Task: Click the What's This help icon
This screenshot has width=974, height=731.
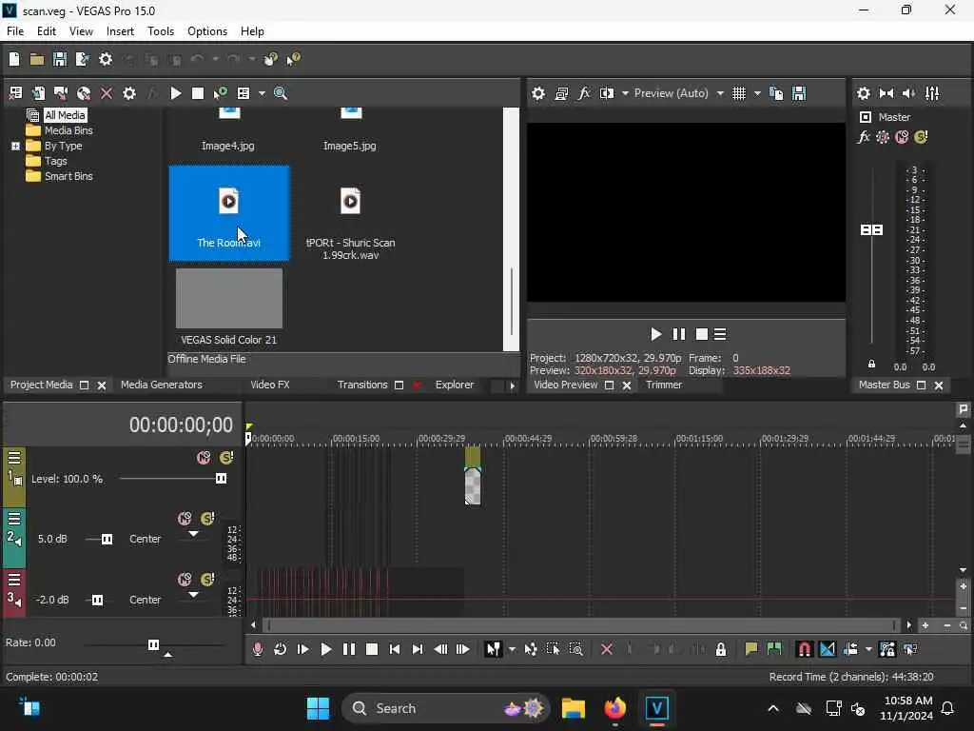Action: 293,59
